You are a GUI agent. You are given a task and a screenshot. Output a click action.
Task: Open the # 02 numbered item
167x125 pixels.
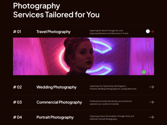click(17, 87)
